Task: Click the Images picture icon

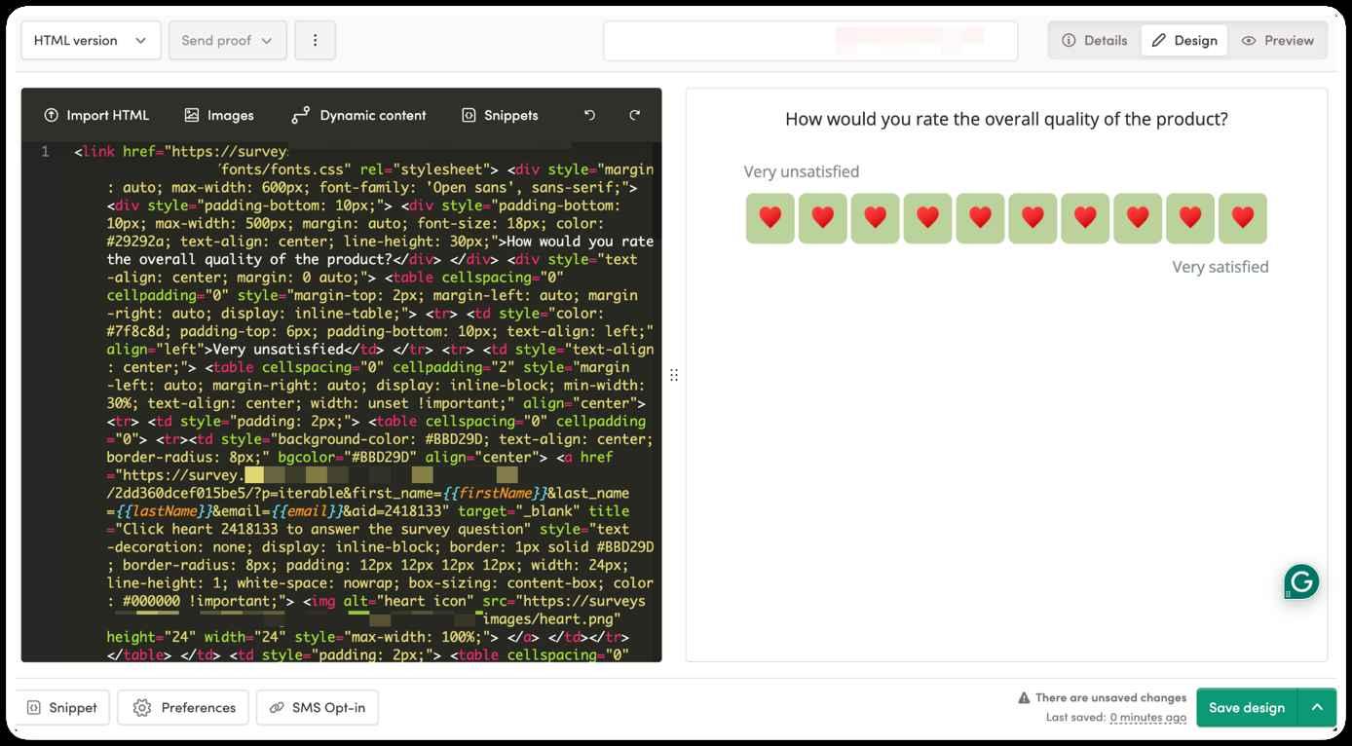Action: coord(192,115)
